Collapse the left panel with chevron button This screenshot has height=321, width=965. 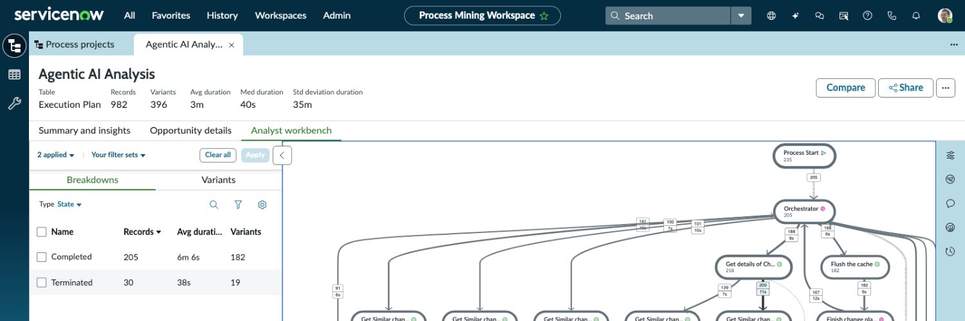[282, 155]
